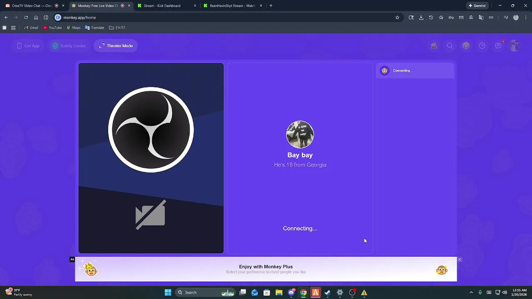The image size is (532, 299).
Task: Open the browser history icon
Action: (431, 17)
